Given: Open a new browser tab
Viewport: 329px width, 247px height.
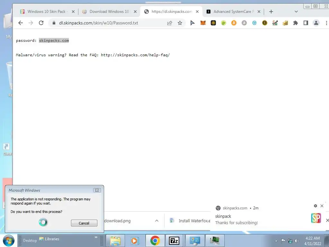Looking at the screenshot, I should point(271,12).
